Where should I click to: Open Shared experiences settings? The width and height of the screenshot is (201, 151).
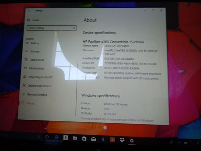coord(37,86)
